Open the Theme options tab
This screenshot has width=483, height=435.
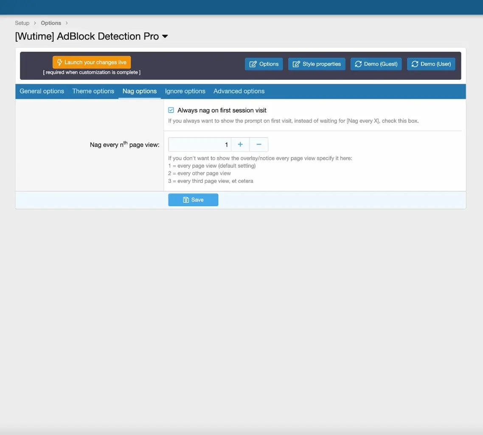coord(93,91)
